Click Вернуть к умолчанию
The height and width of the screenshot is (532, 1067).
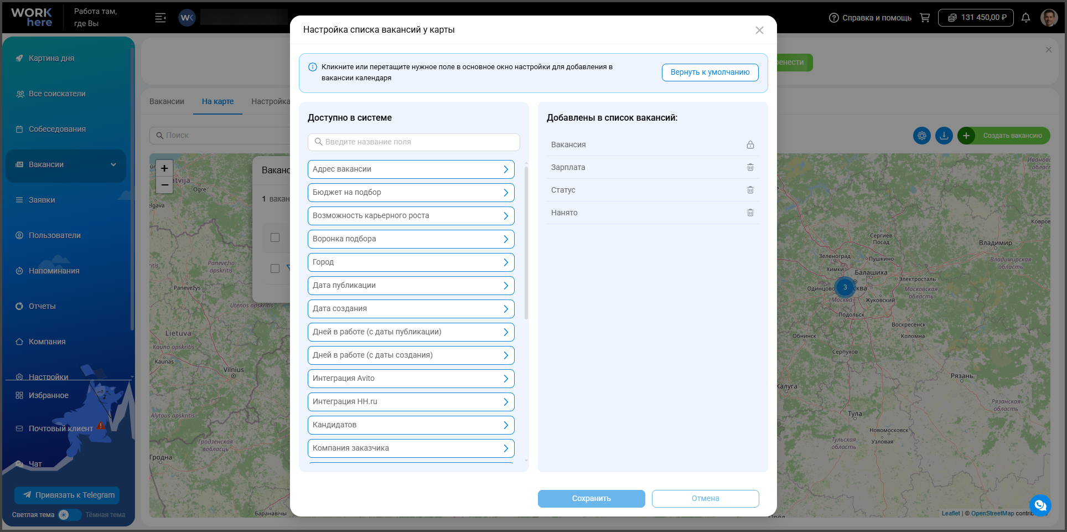(x=710, y=73)
